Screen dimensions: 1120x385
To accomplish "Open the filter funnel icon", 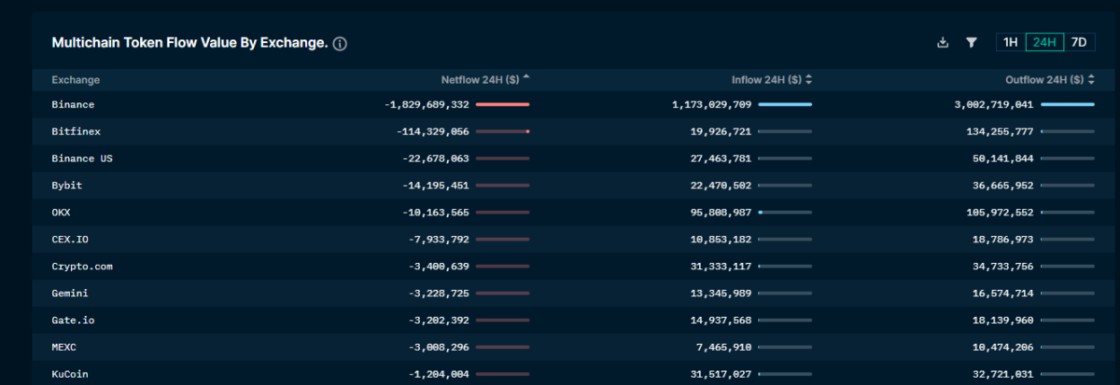I will pos(971,42).
